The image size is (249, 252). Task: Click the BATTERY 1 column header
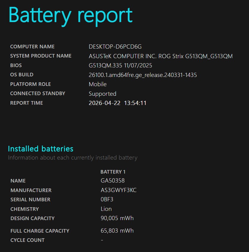[x=113, y=172]
